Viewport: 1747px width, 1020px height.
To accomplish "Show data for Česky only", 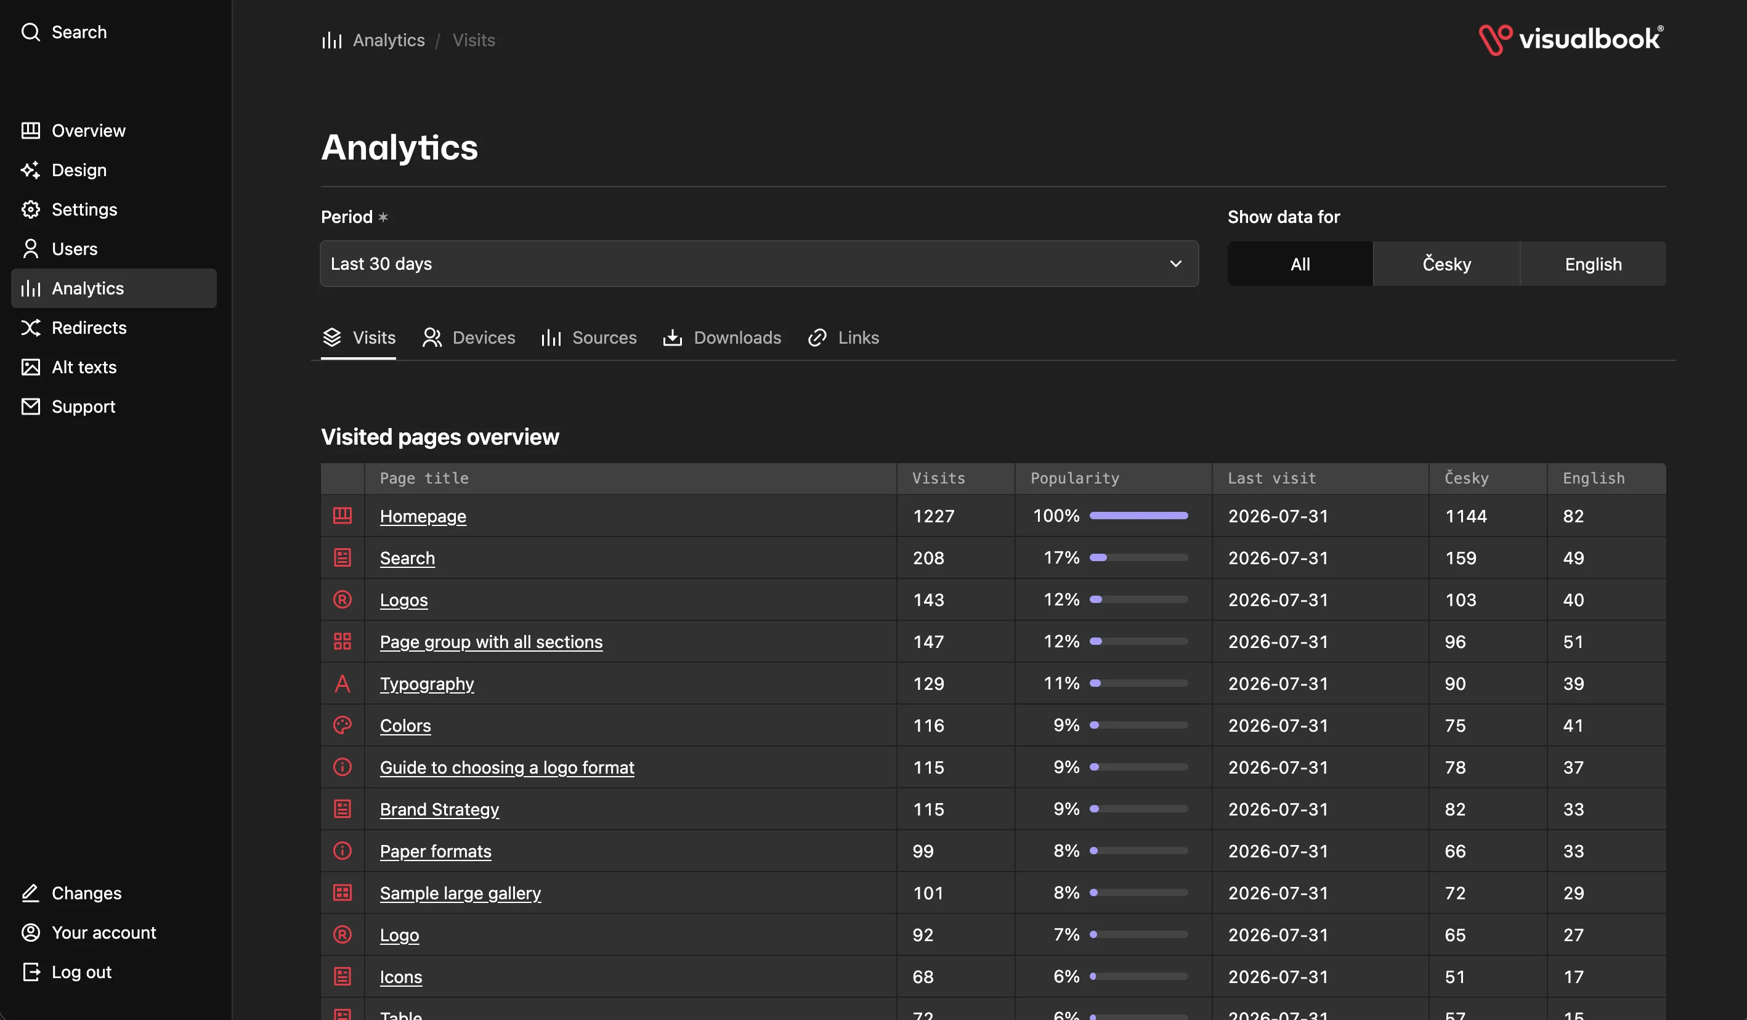I will pos(1446,264).
